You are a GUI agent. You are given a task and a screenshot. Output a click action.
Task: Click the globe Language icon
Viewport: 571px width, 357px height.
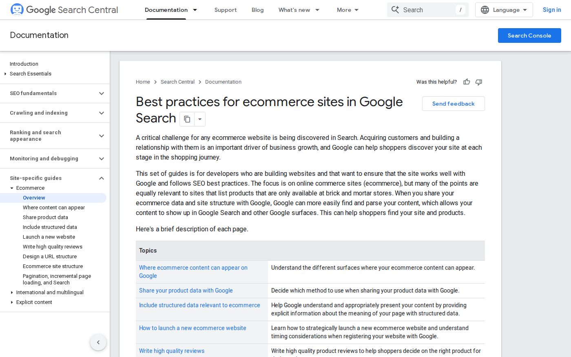[x=485, y=10]
